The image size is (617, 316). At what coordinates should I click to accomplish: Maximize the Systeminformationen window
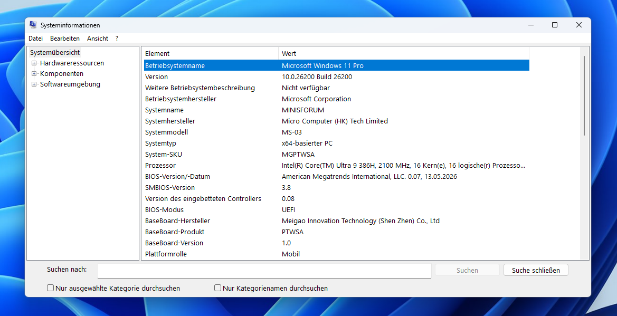[x=554, y=25]
